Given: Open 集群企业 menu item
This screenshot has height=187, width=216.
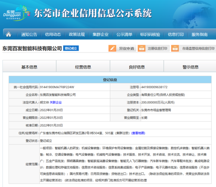Looking at the screenshot, I should [101, 34].
